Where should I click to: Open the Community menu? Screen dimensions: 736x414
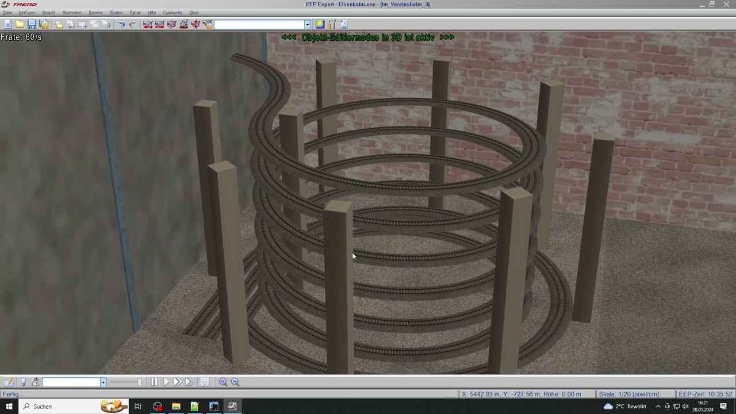click(172, 13)
